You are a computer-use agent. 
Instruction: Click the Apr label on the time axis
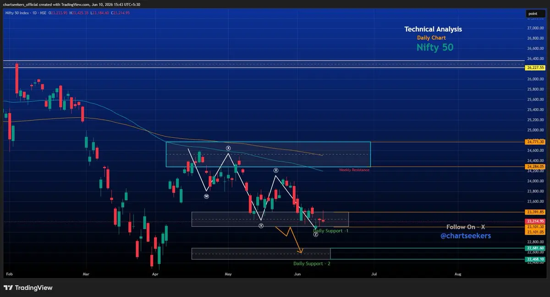point(154,274)
